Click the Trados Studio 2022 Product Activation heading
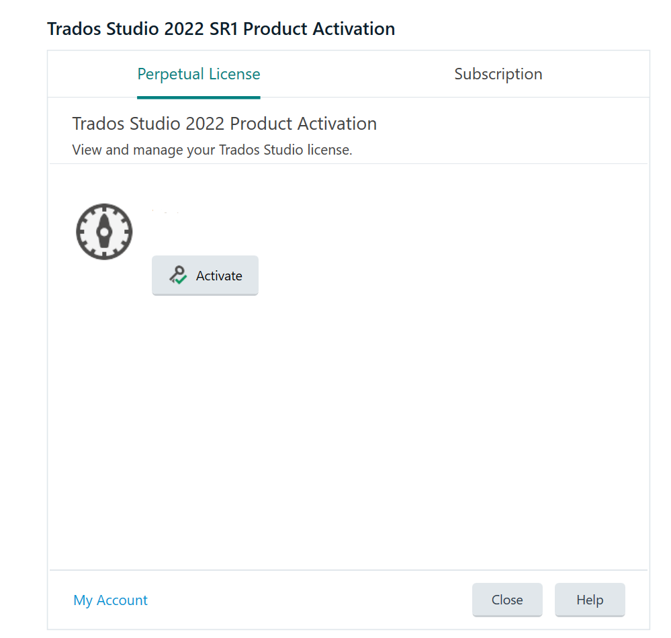Image resolution: width=671 pixels, height=638 pixels. click(224, 124)
